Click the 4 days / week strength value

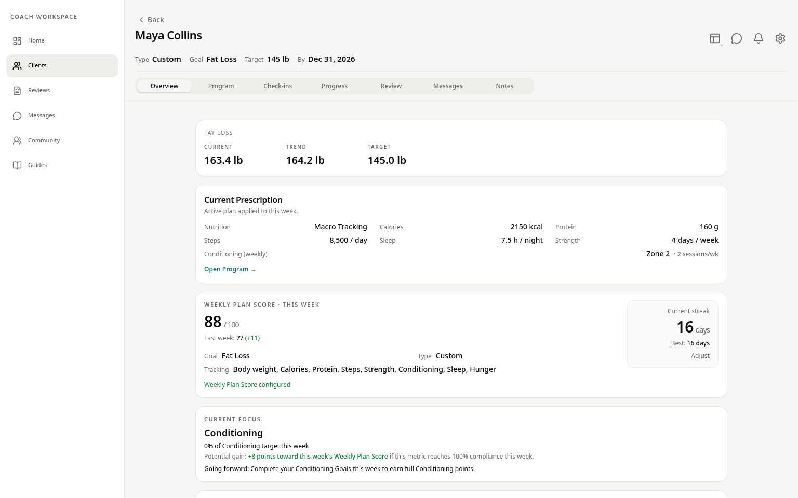[x=695, y=240]
